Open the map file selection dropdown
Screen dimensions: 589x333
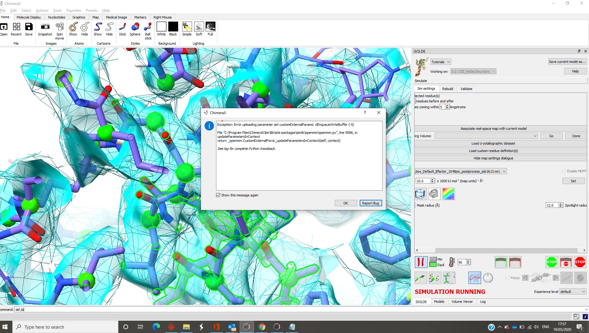(460, 171)
